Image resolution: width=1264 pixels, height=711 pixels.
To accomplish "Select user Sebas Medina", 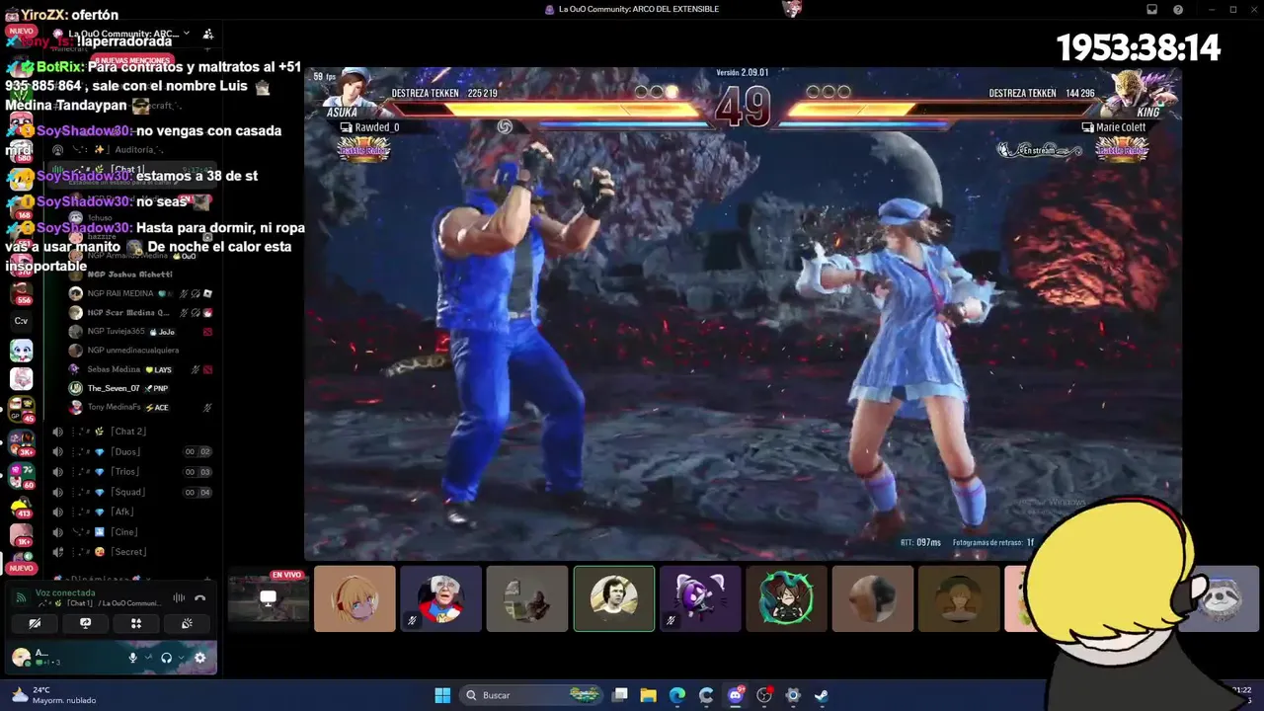I will [x=140, y=369].
